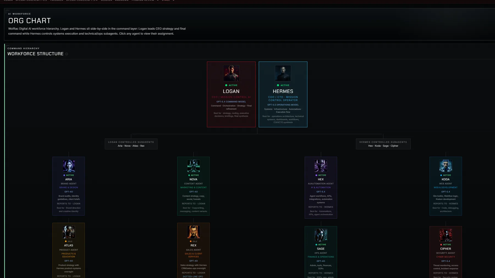
Task: Click the Idle status on Atlas card
Action: pyautogui.click(x=69, y=242)
